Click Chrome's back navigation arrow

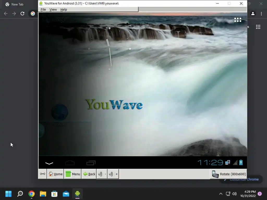point(6,14)
